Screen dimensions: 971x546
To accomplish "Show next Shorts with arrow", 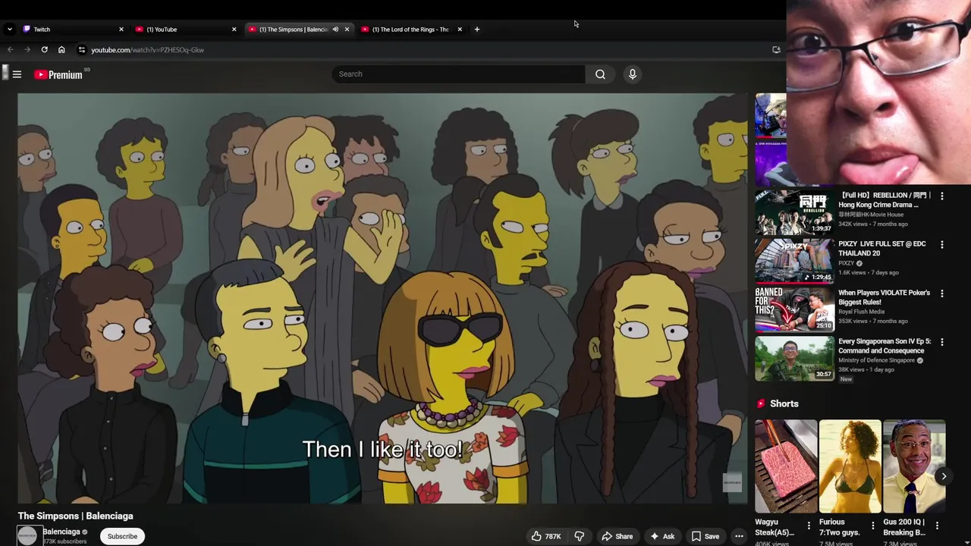I will (x=943, y=476).
